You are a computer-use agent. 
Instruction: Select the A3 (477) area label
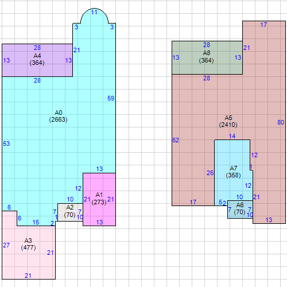coord(28,244)
